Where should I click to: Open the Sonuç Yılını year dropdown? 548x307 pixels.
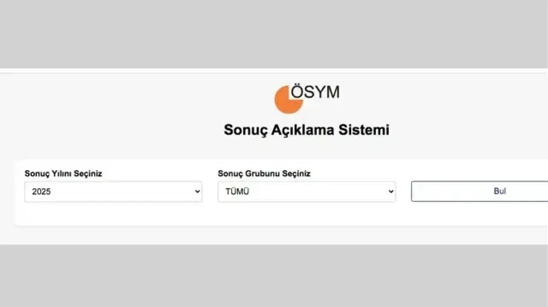pyautogui.click(x=113, y=192)
